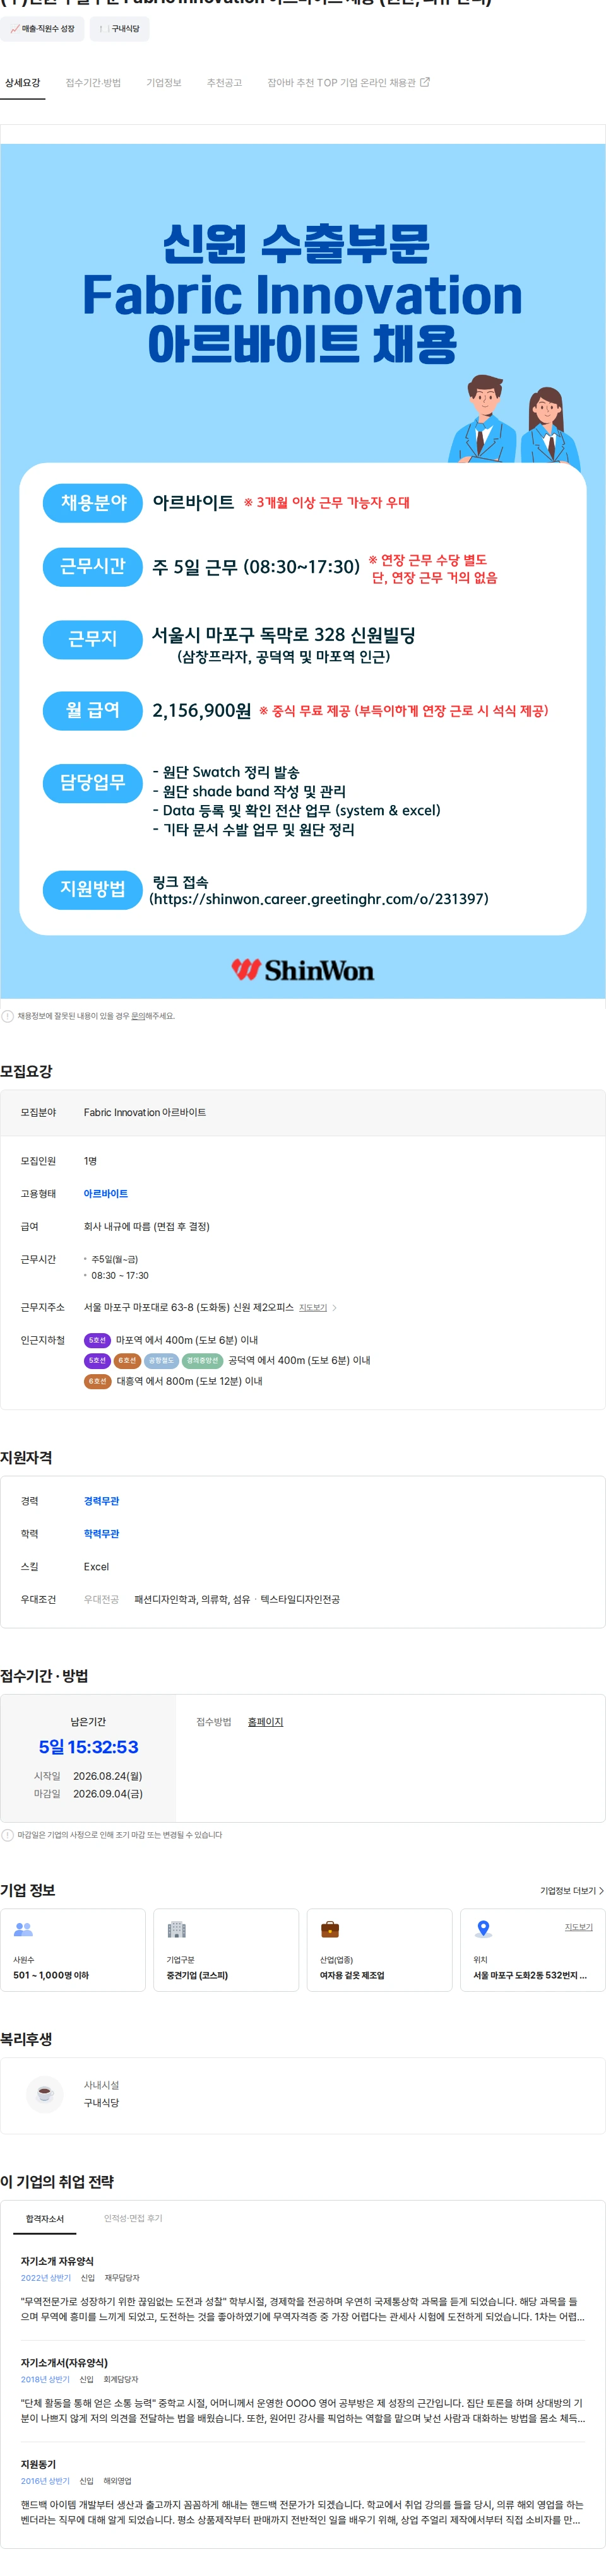Image resolution: width=606 pixels, height=2576 pixels.
Task: Select the 상세요강 tab
Action: pos(22,82)
